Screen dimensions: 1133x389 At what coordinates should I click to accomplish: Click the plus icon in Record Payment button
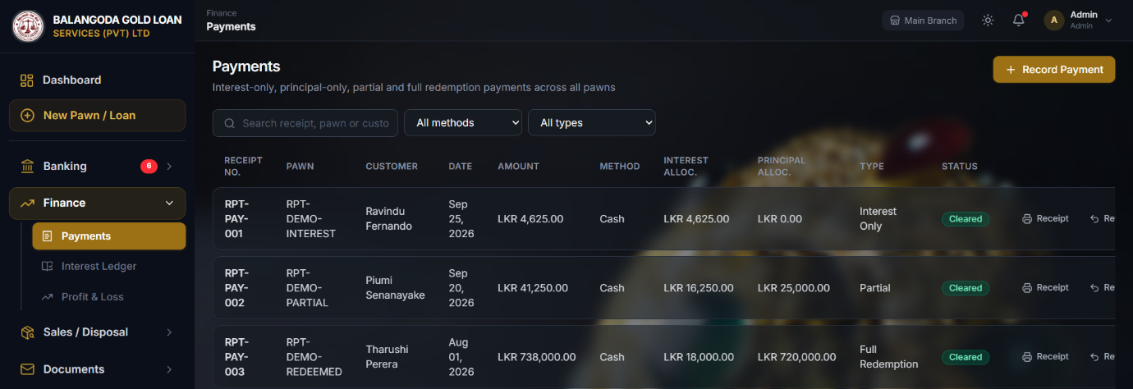(x=1011, y=70)
